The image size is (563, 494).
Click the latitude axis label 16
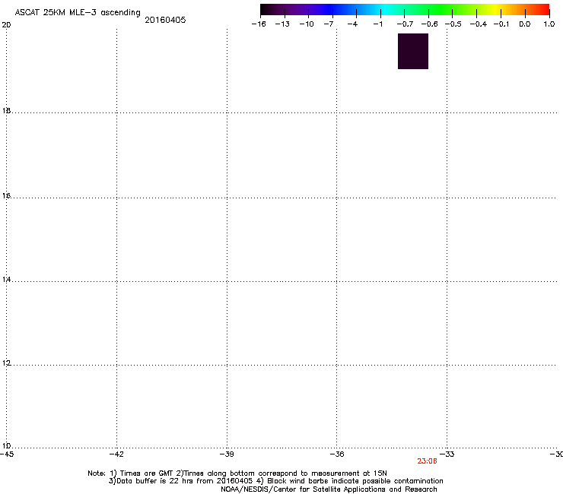point(6,196)
